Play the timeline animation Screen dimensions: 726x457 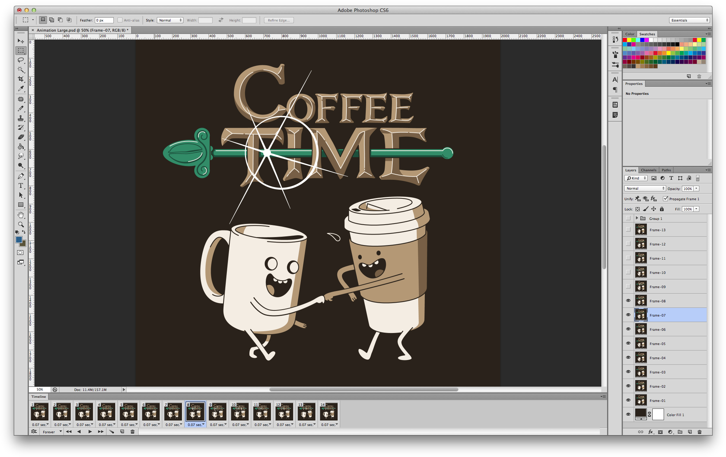click(90, 432)
